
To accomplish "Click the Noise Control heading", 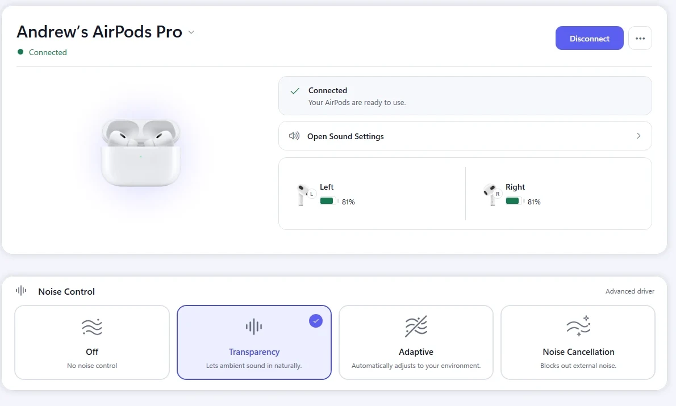I will tap(66, 291).
